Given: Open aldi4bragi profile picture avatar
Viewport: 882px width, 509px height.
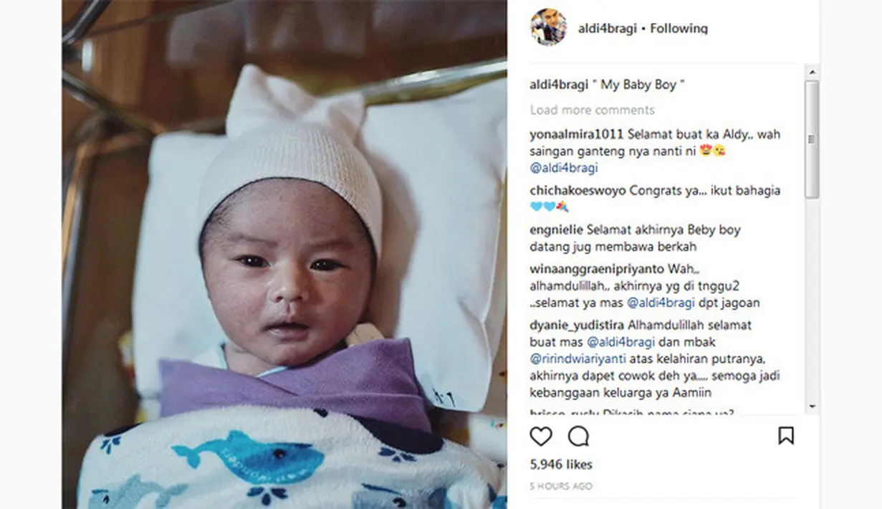Looking at the screenshot, I should (548, 28).
